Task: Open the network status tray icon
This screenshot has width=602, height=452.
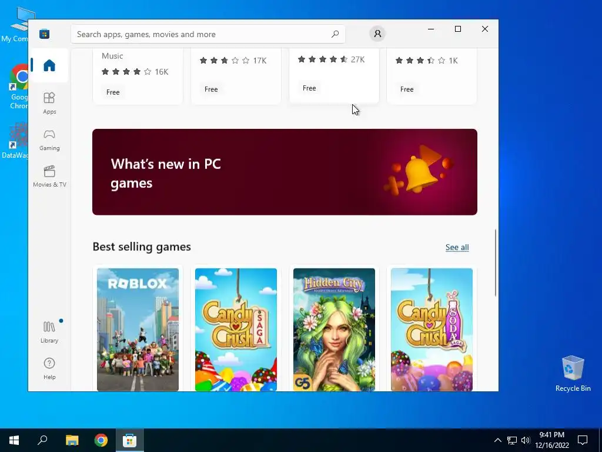Action: pos(512,440)
